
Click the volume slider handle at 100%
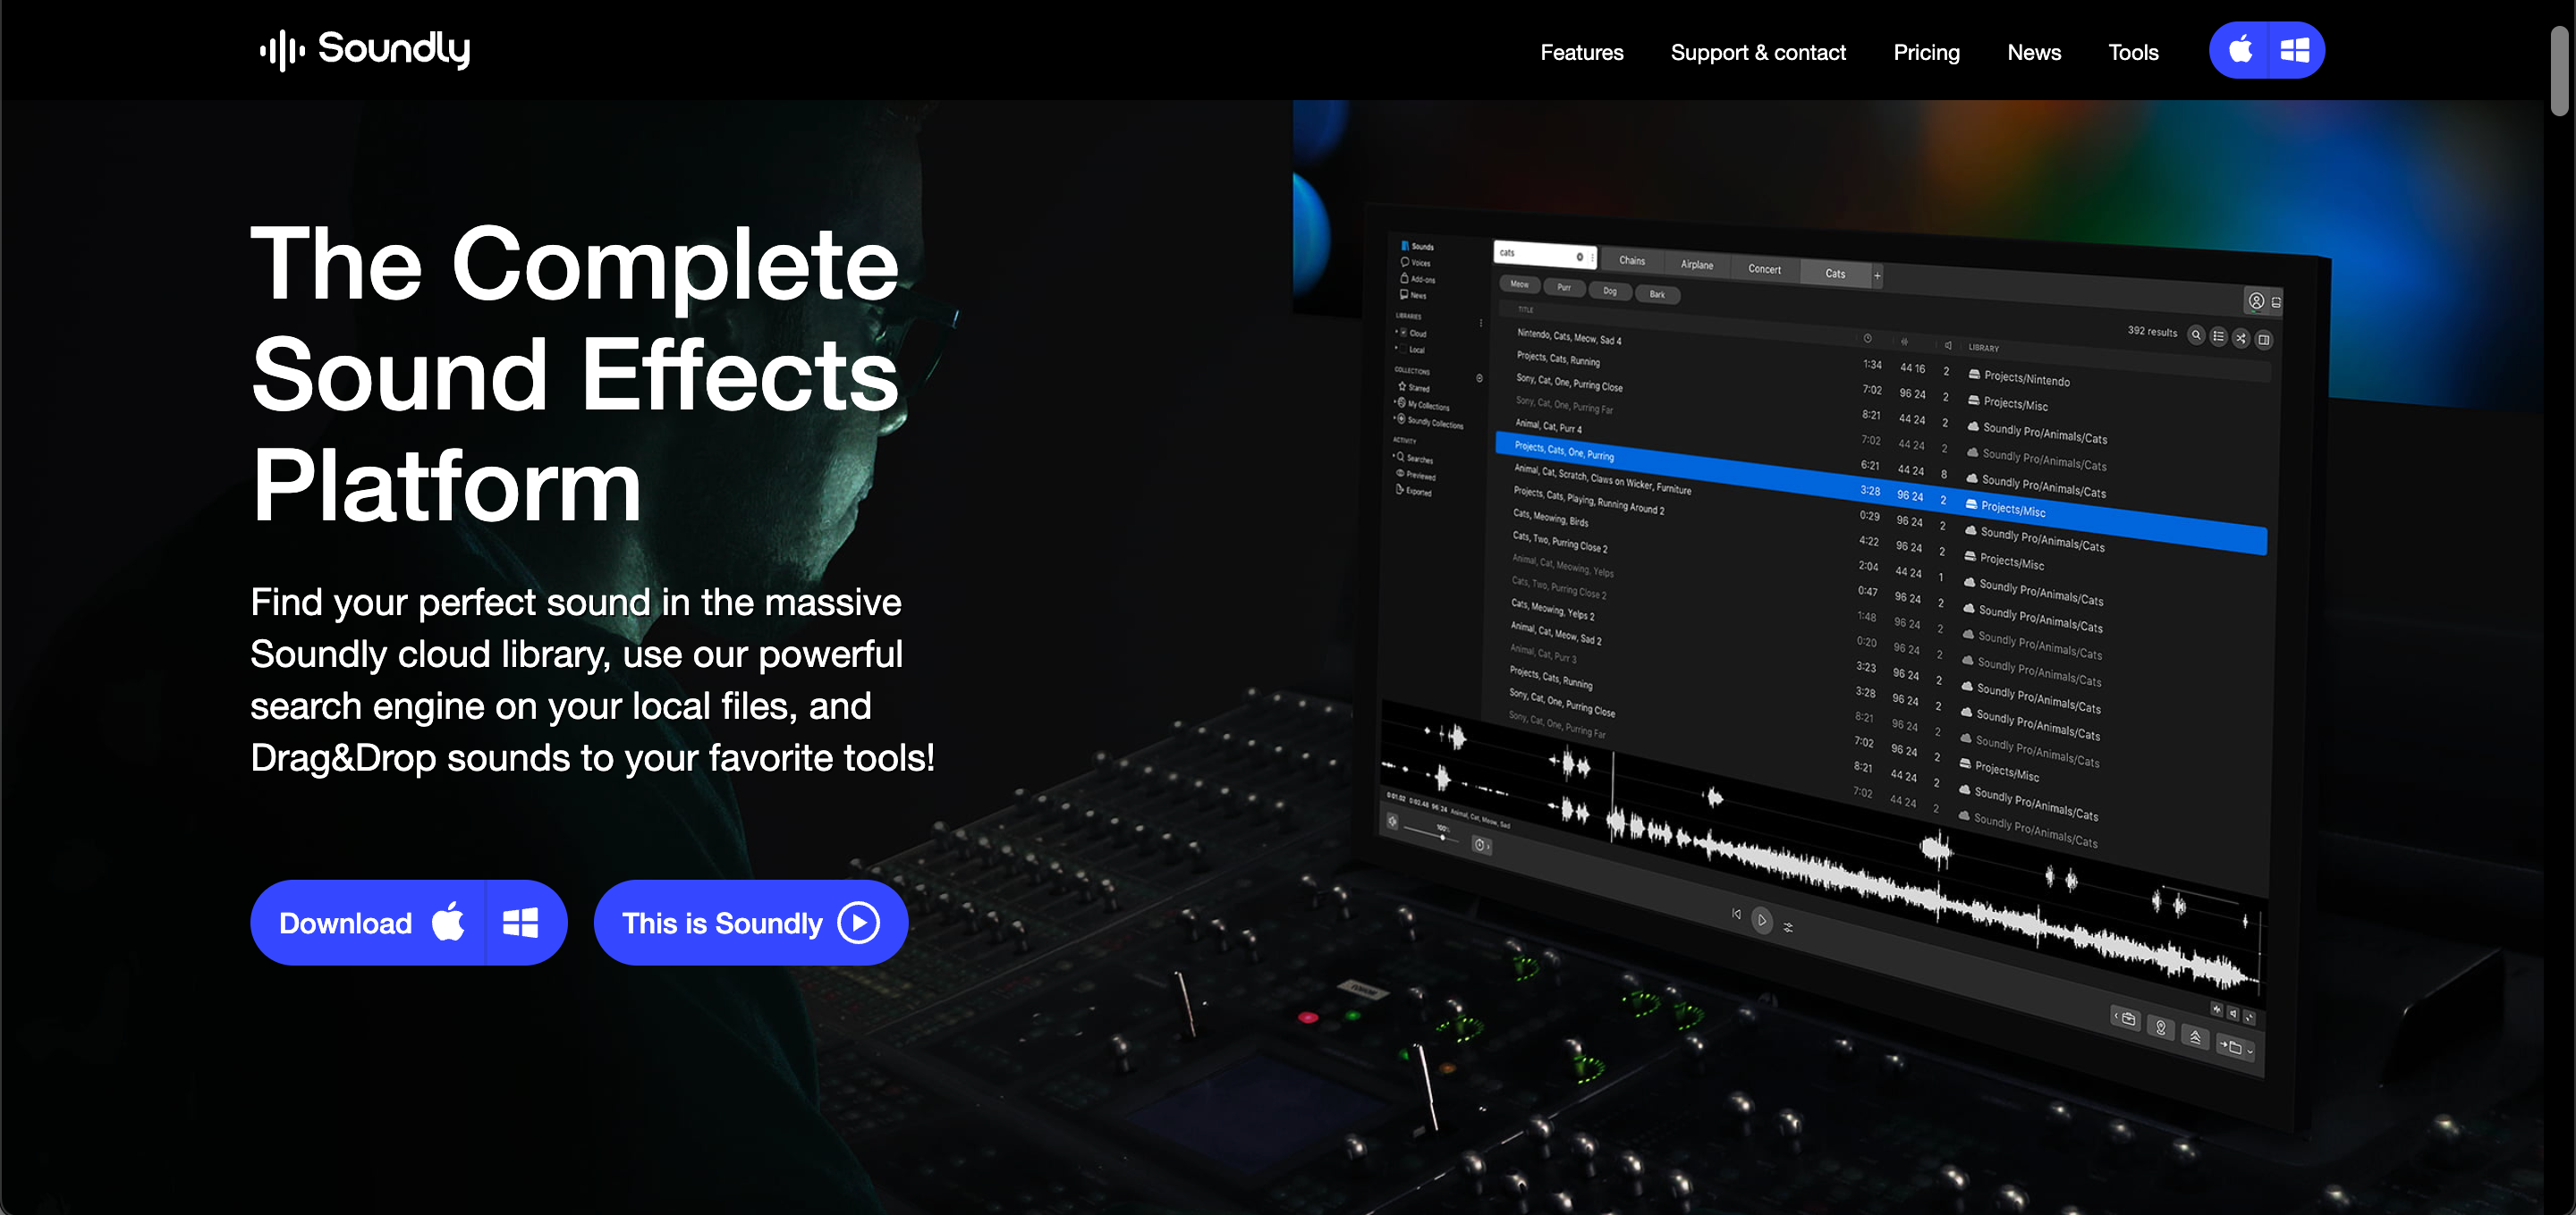(x=1442, y=838)
